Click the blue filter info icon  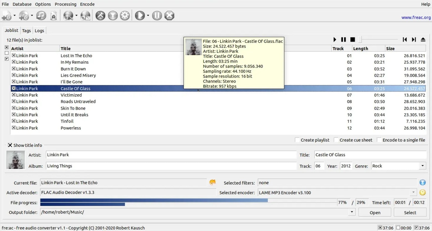click(423, 182)
